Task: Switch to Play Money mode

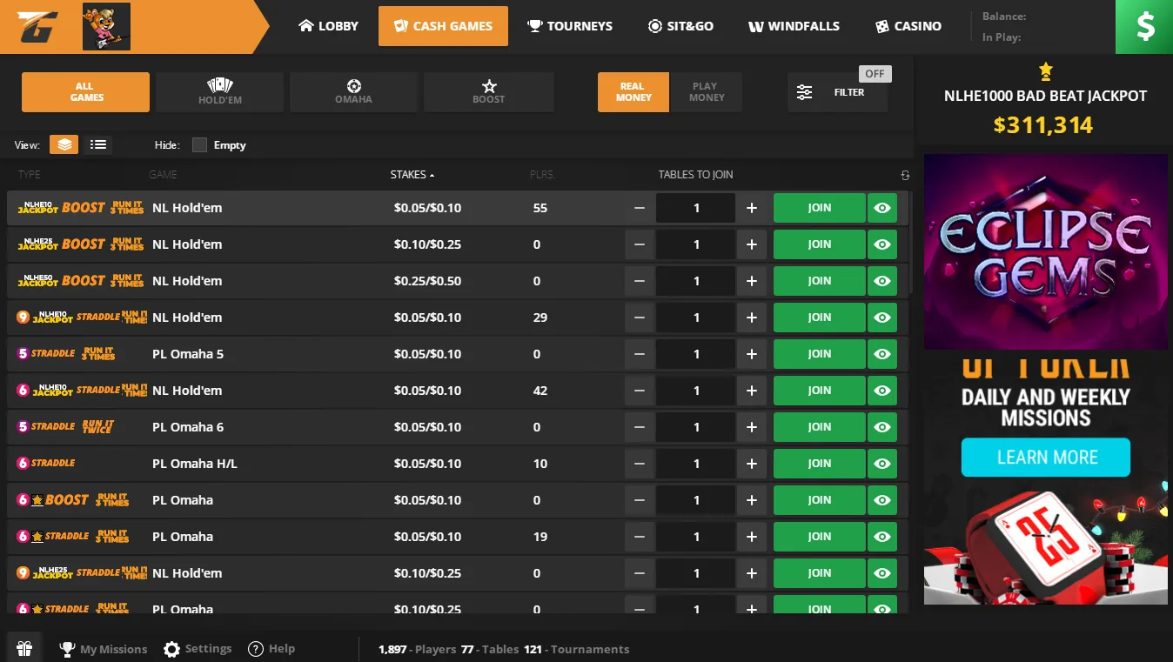Action: [x=706, y=91]
